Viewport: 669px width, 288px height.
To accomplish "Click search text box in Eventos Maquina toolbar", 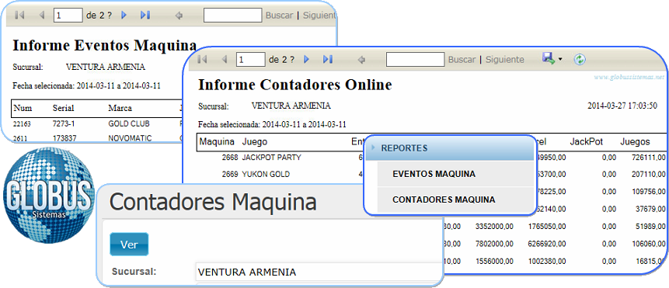I will click(x=232, y=16).
